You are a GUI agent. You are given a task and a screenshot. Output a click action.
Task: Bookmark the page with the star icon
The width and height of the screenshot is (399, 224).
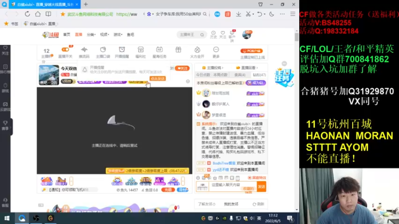(x=63, y=14)
